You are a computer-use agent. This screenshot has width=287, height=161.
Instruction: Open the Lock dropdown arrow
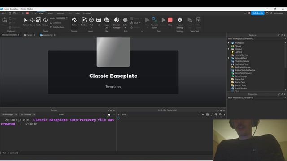140,23
